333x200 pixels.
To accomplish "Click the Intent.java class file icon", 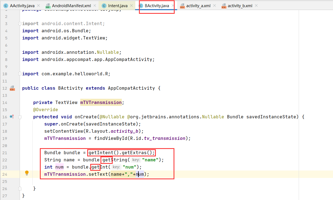I will (104, 6).
